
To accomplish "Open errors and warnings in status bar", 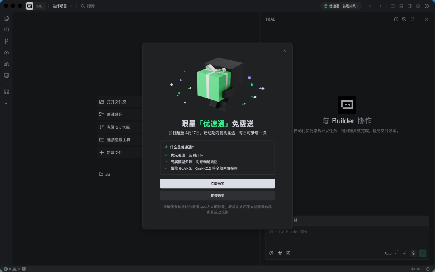I will coord(12,269).
